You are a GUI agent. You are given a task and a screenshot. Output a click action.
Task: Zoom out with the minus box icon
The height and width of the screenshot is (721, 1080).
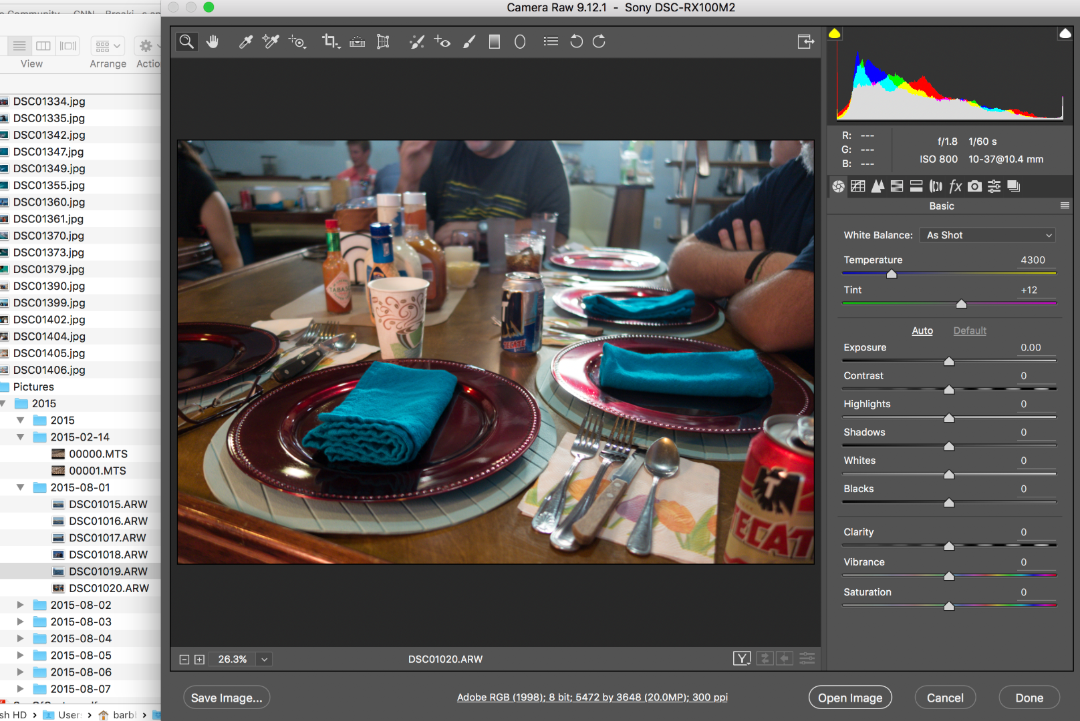(184, 660)
